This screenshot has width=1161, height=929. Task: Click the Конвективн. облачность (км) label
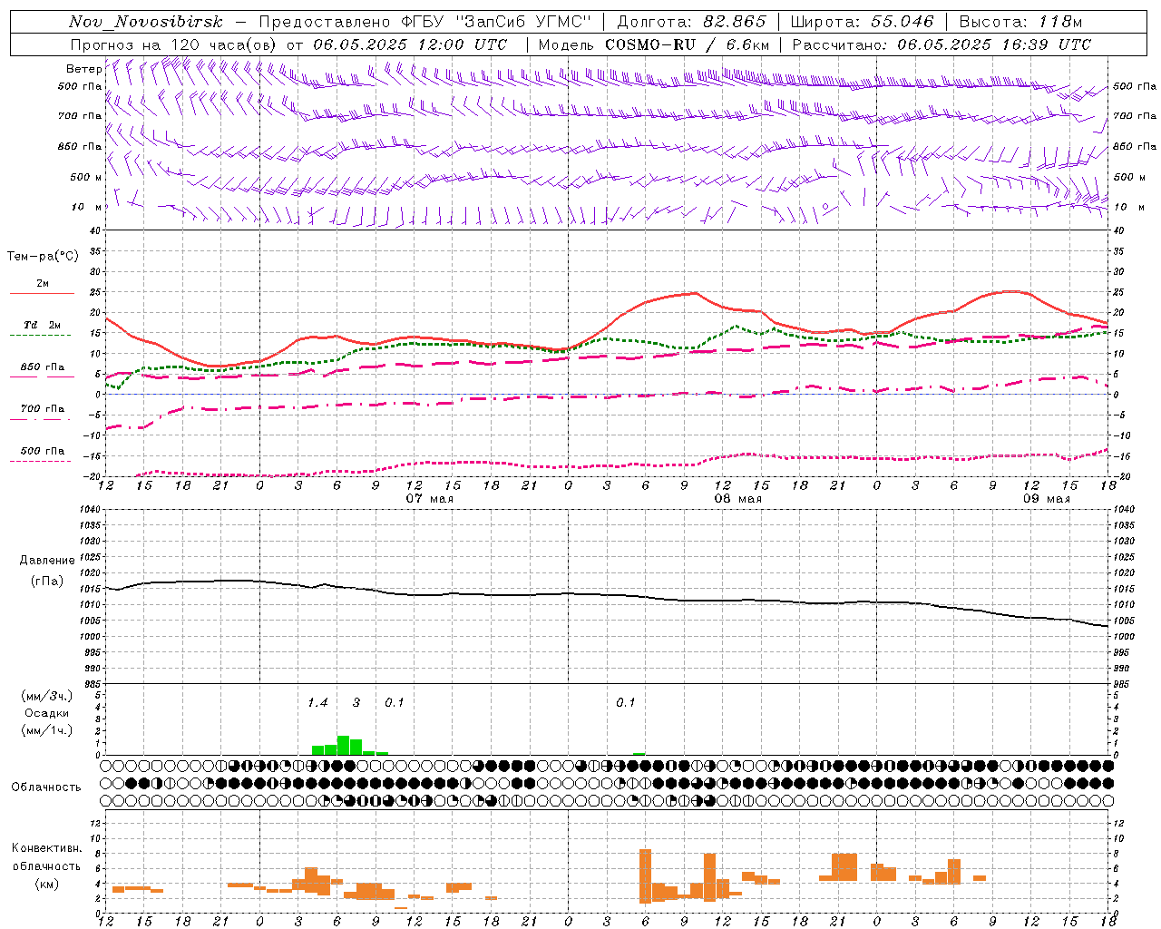pos(46,865)
